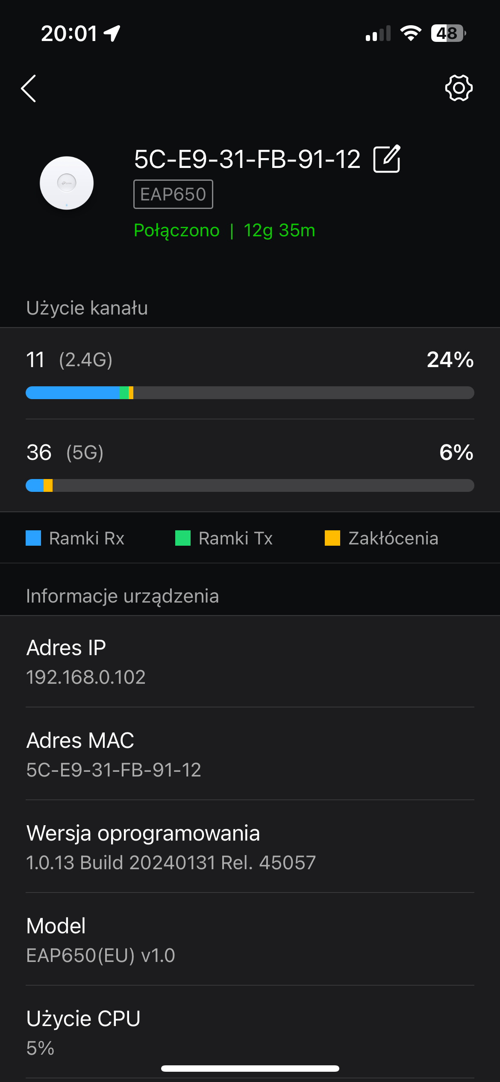Image resolution: width=500 pixels, height=1082 pixels.
Task: Tap the Użycie CPU row
Action: 250,1032
